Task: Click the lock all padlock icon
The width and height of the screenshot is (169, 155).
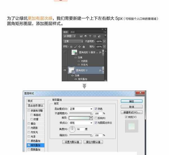Action: 84,46
